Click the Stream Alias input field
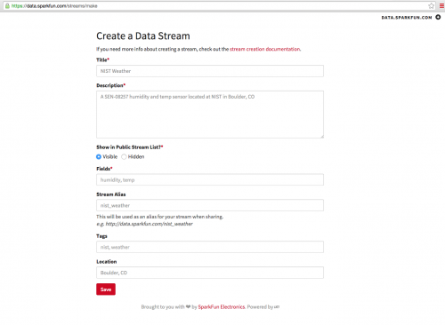445x325 pixels. tap(210, 205)
